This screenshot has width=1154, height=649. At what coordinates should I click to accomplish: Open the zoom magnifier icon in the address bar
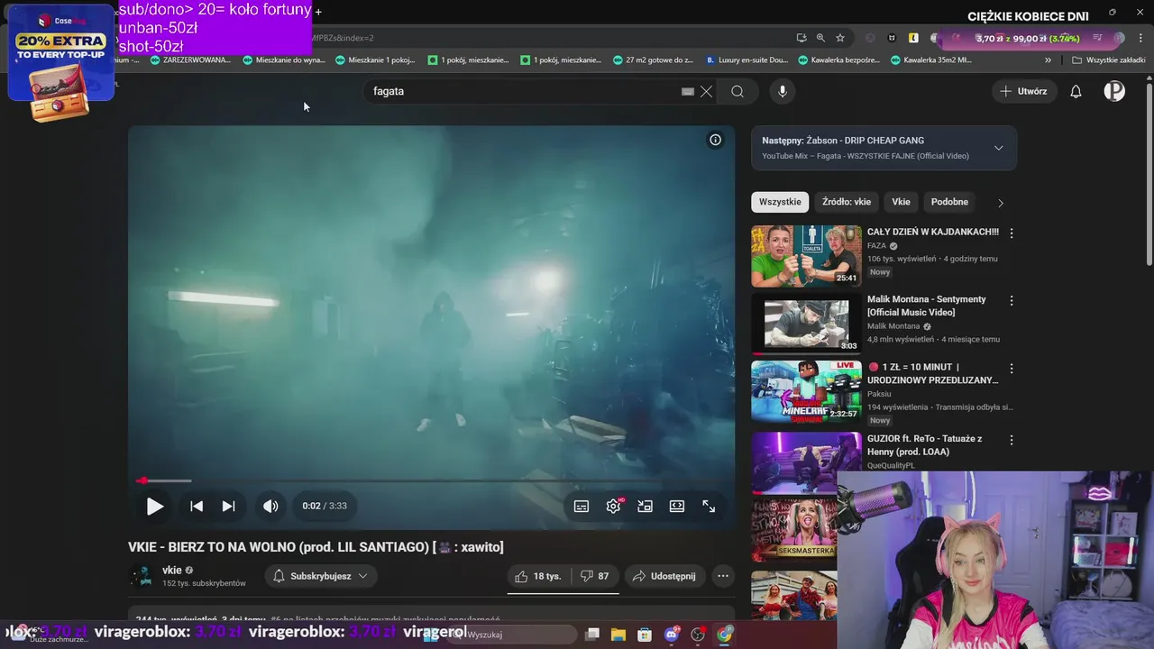point(820,38)
